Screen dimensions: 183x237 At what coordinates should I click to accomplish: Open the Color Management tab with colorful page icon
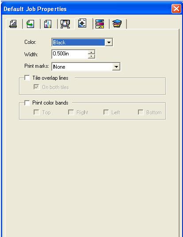(x=48, y=24)
